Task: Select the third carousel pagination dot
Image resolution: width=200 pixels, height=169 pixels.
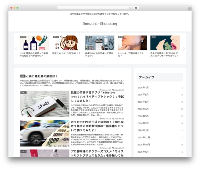Action: pos(102,66)
